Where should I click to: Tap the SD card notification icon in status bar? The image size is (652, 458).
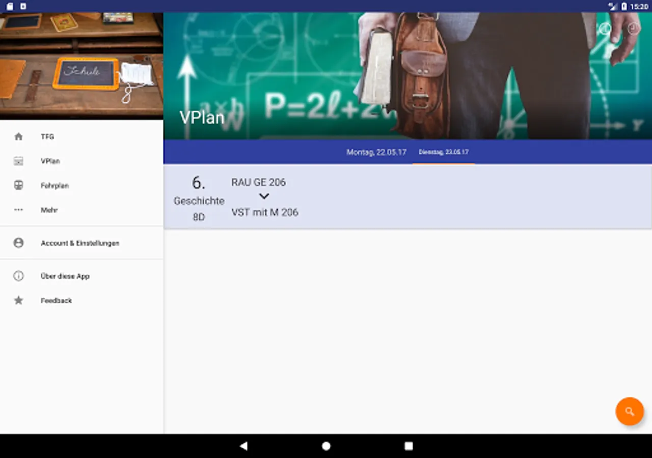point(10,7)
